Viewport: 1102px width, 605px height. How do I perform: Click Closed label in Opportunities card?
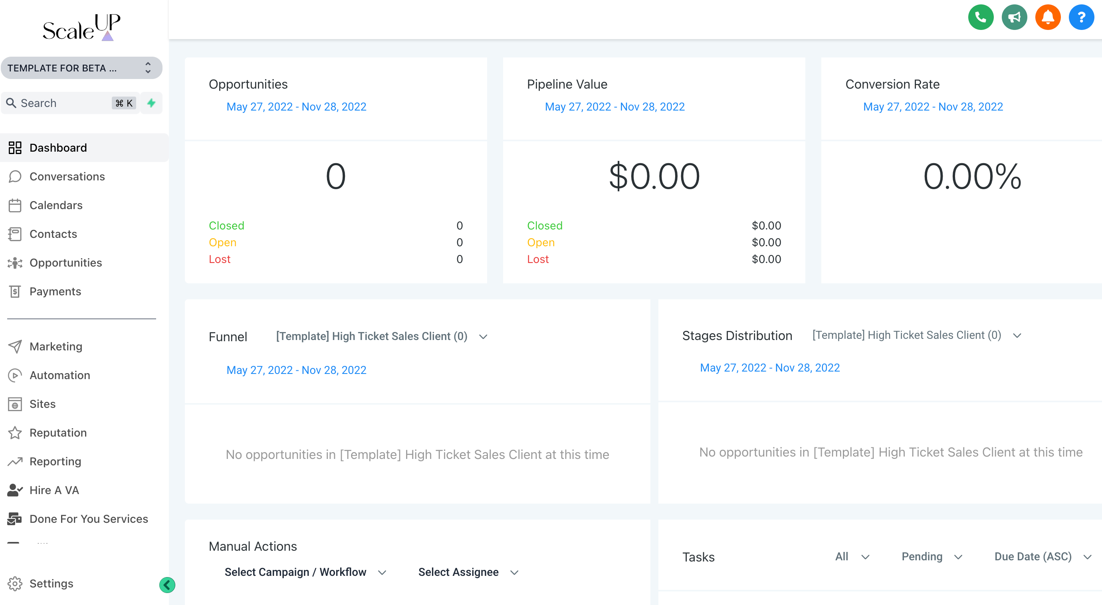click(x=226, y=225)
